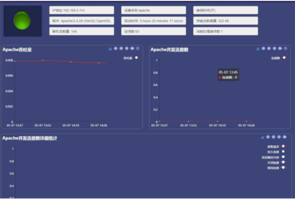Click 0.004 y-axis label in 吞吐量 chart
The image size is (295, 199).
click(9, 91)
